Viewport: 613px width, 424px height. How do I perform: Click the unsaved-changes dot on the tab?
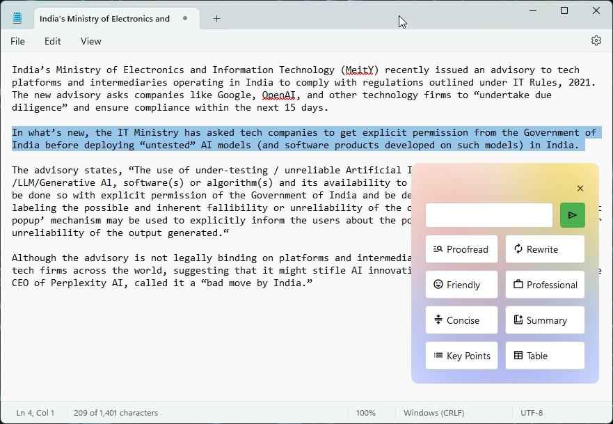click(185, 18)
